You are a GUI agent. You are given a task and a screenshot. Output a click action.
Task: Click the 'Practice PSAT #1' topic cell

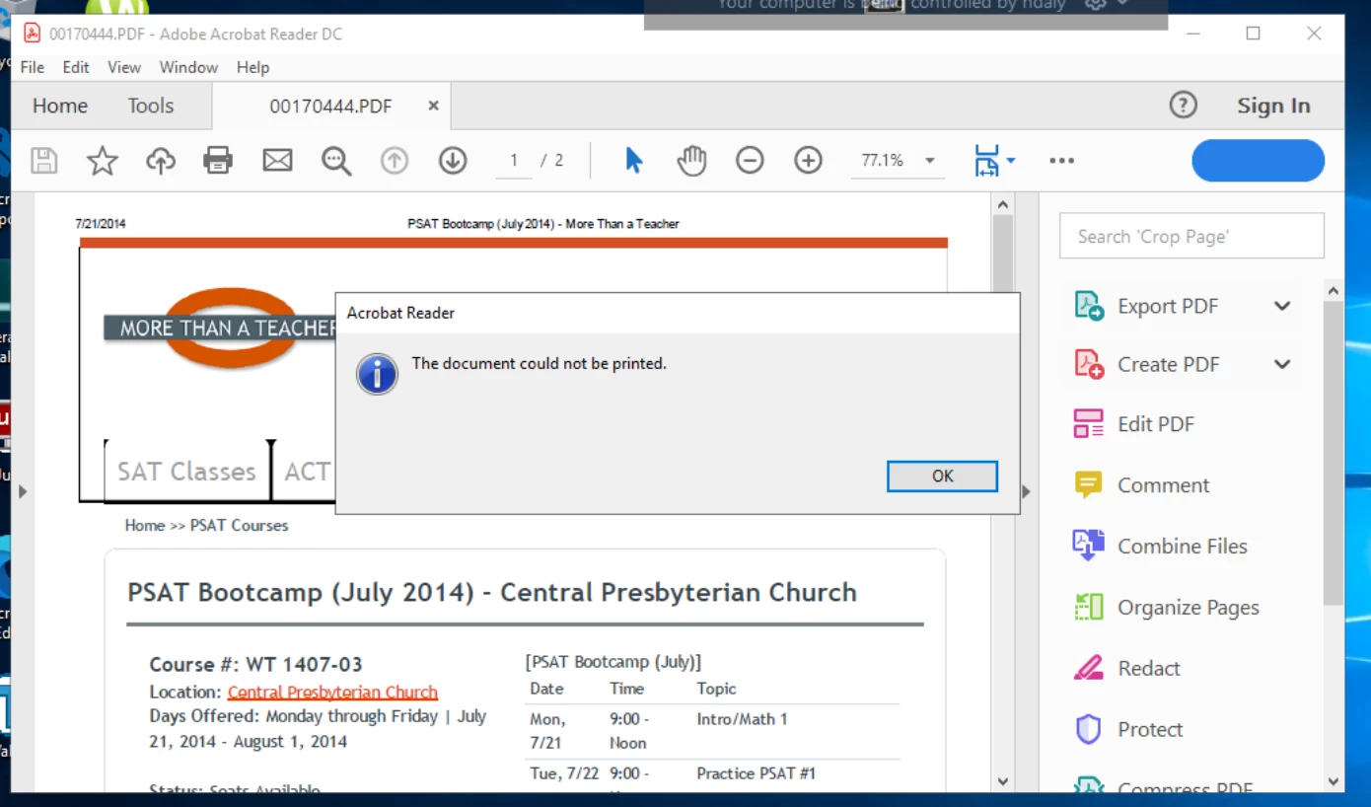pyautogui.click(x=756, y=773)
